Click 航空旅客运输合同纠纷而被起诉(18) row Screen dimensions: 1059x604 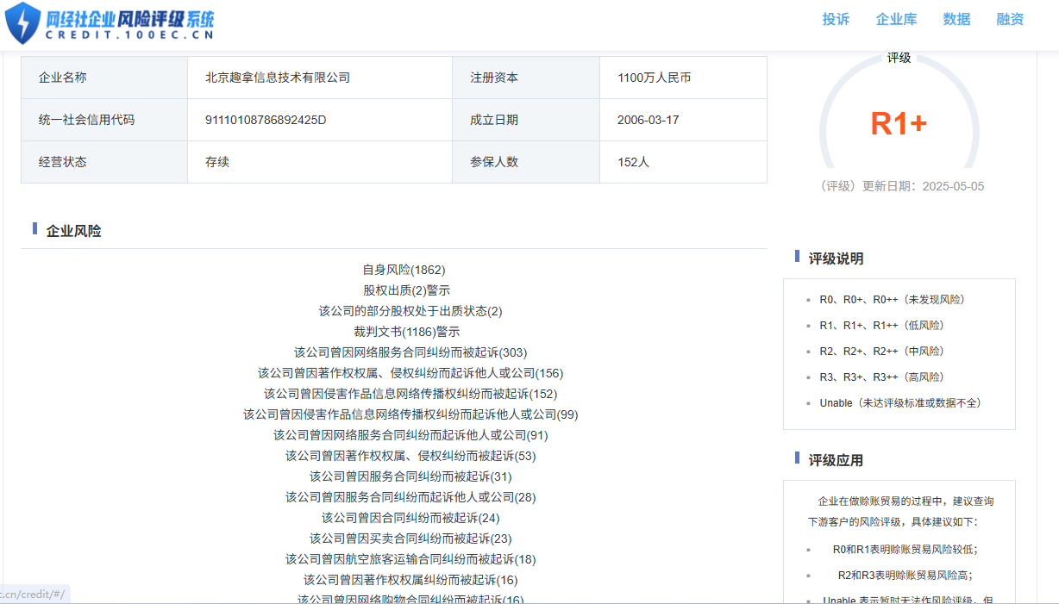point(410,559)
